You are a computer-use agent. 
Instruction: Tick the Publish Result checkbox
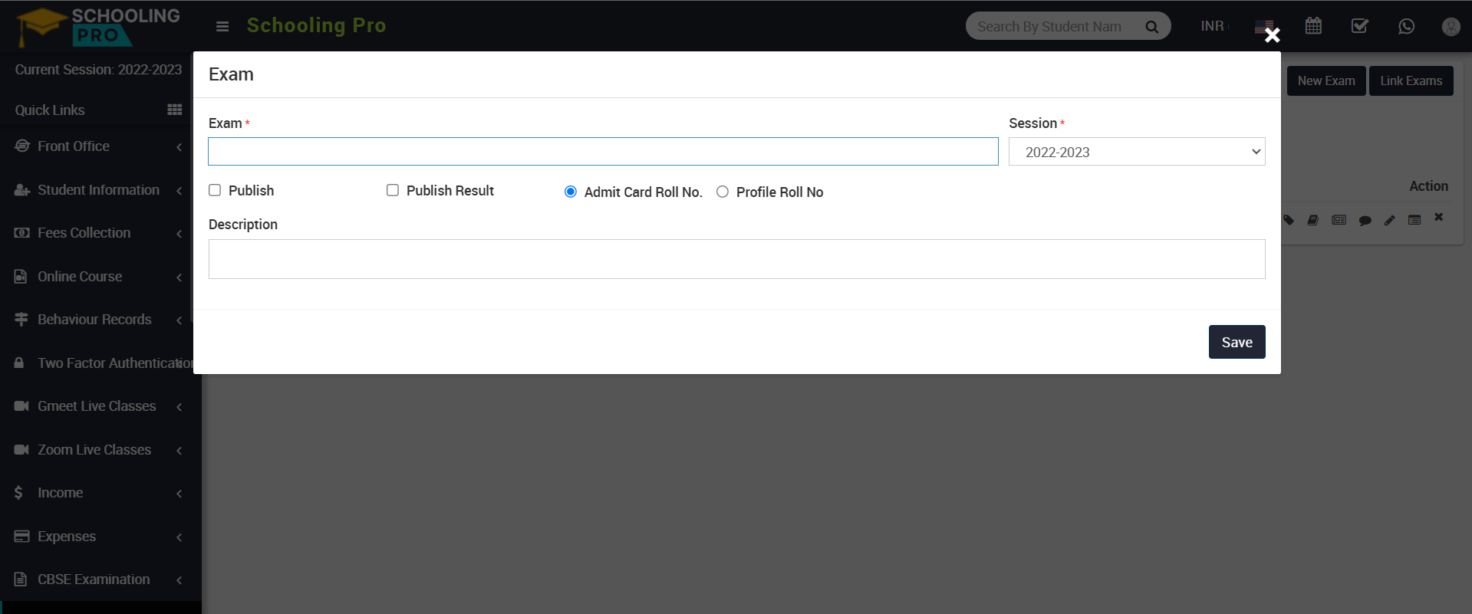tap(393, 190)
